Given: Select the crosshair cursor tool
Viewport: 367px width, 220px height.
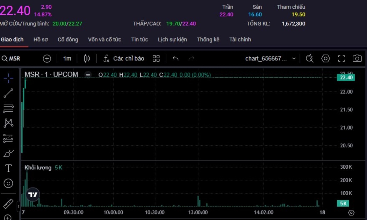Looking at the screenshot, I should click(8, 78).
